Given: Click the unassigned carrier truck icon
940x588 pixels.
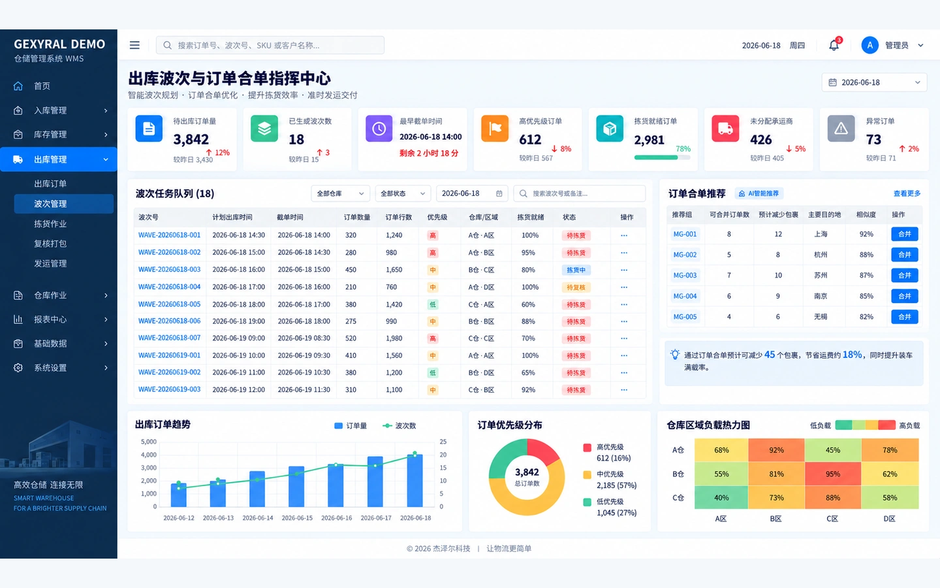Looking at the screenshot, I should coord(725,128).
